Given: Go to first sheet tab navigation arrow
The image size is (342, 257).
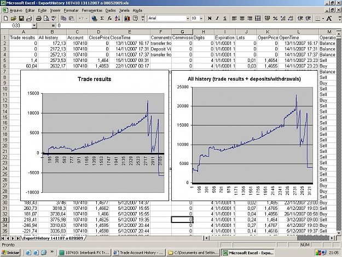Looking at the screenshot, I should pos(3,238).
